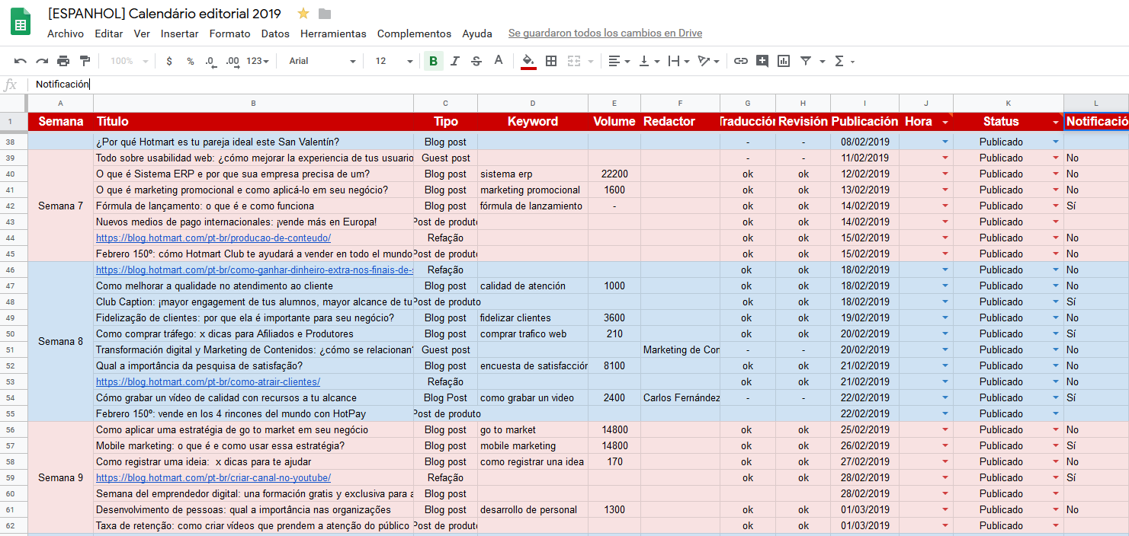Toggle italic formatting button
This screenshot has height=536, width=1129.
point(455,61)
